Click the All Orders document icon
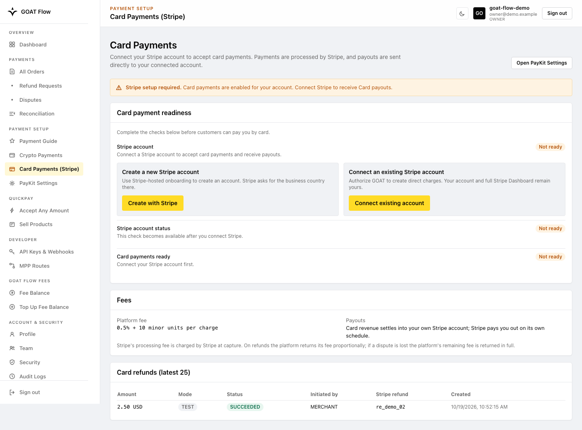This screenshot has height=430, width=582. pyautogui.click(x=12, y=71)
